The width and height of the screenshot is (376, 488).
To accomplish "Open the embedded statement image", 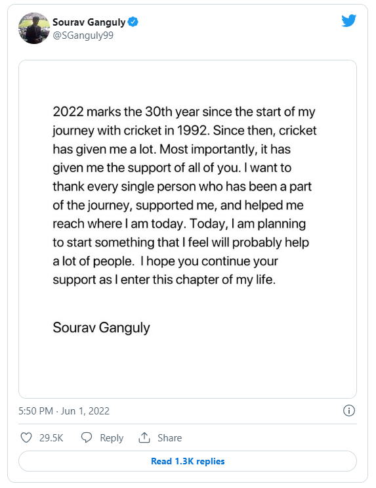I will (x=188, y=229).
